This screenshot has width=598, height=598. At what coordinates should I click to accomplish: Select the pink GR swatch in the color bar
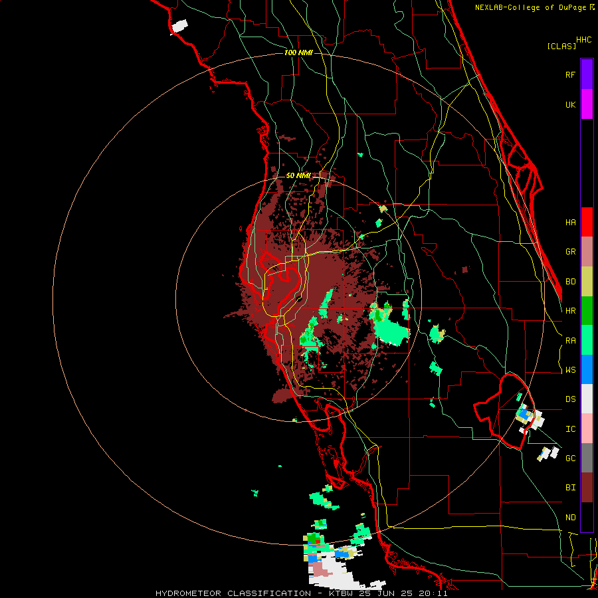[587, 252]
